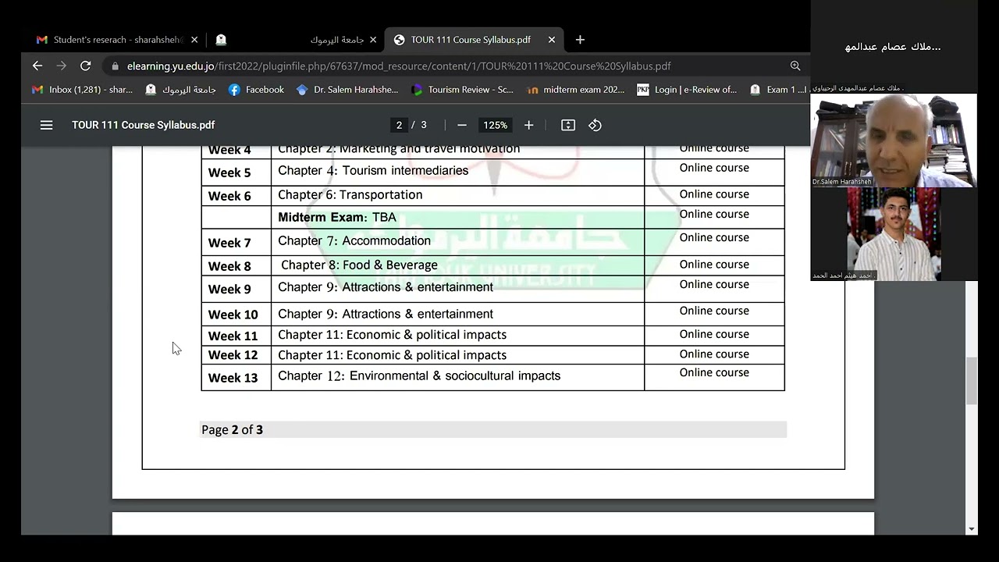Select Dr.Salem Harahsheh video thumbnail
999x562 pixels.
[894, 140]
